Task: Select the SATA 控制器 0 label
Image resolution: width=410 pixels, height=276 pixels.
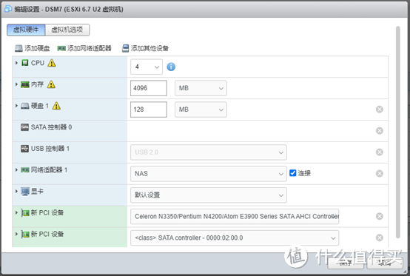Action: pyautogui.click(x=52, y=127)
